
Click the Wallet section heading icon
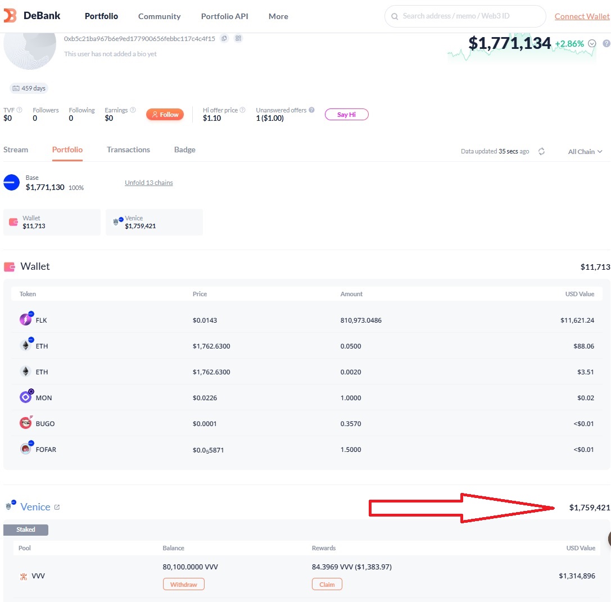tap(10, 267)
